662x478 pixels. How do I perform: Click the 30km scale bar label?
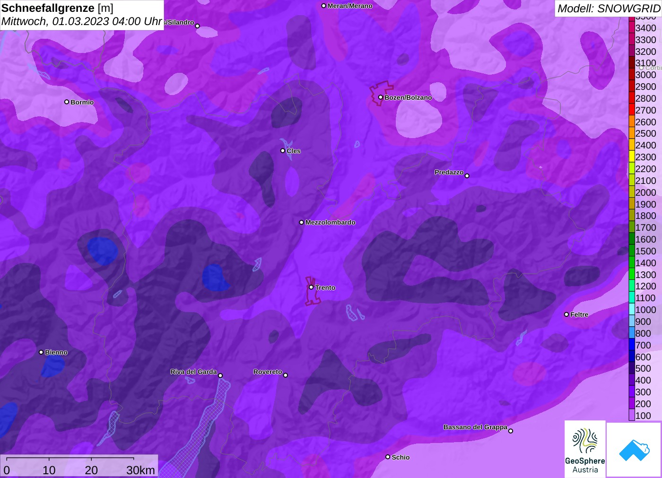pyautogui.click(x=140, y=470)
